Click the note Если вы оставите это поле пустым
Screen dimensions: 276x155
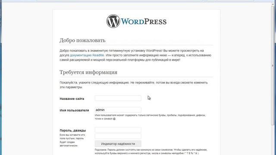coord(72,140)
